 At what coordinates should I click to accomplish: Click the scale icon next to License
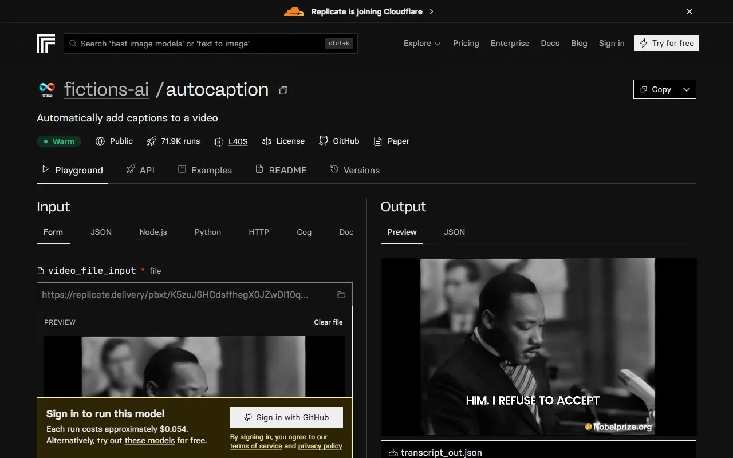point(267,141)
